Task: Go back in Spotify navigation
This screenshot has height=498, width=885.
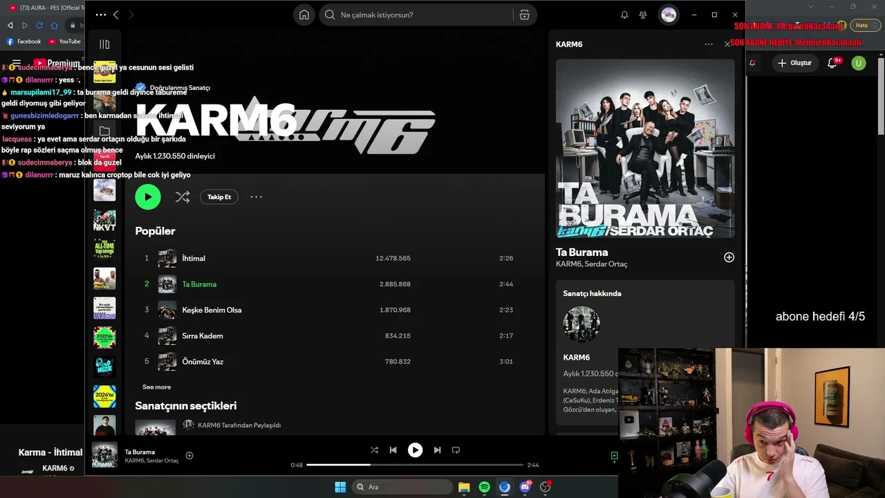Action: (x=115, y=15)
